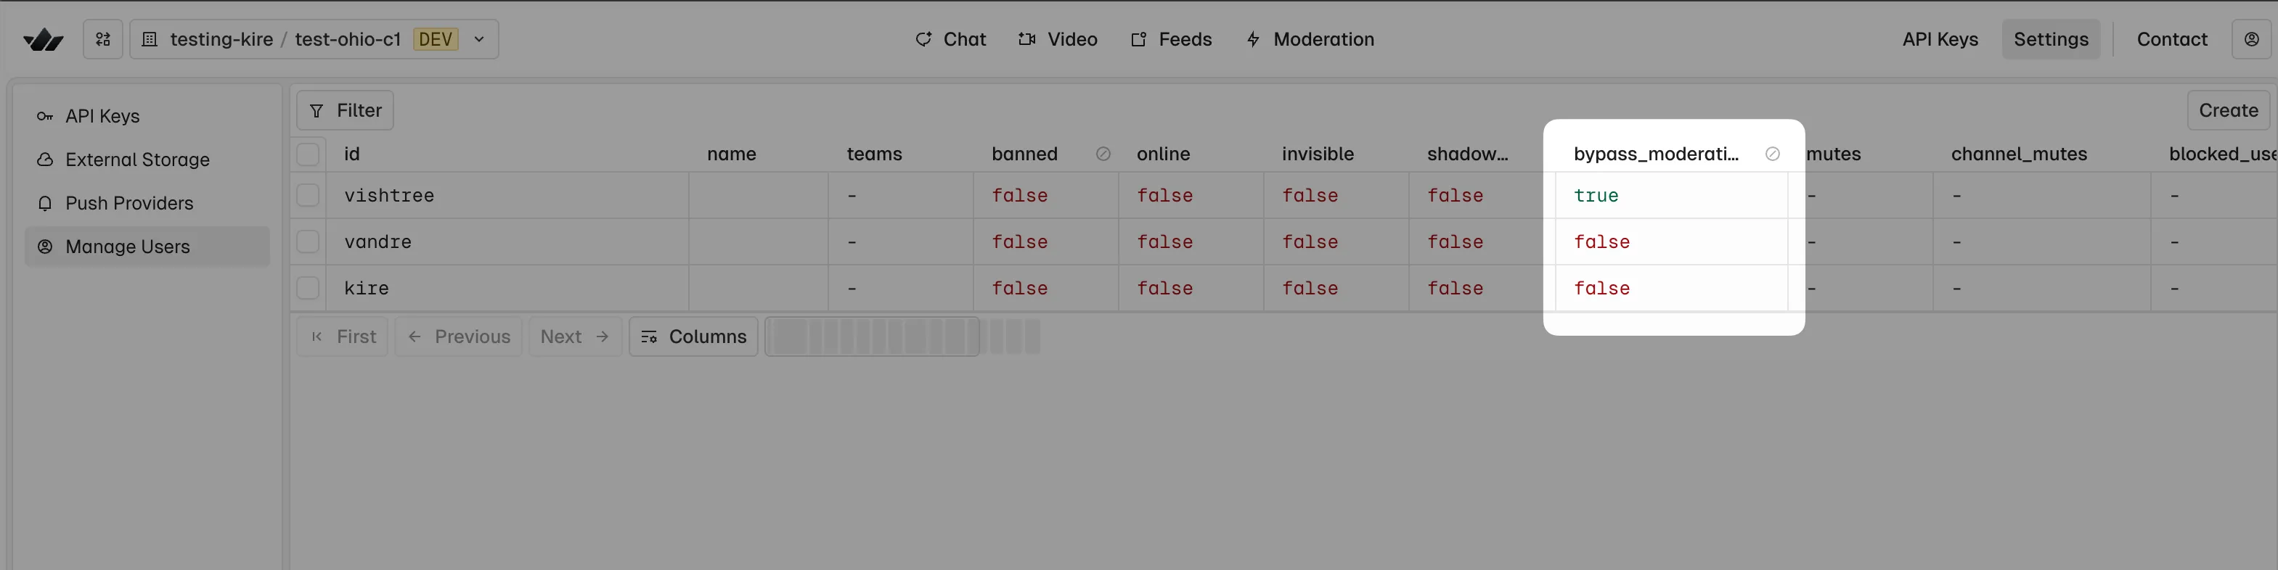2278x570 pixels.
Task: Click the Stream logo in the top left
Action: tap(42, 39)
